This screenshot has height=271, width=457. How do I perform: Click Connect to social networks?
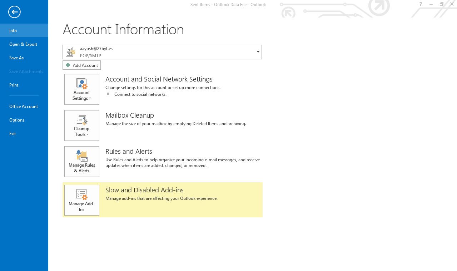(x=140, y=94)
